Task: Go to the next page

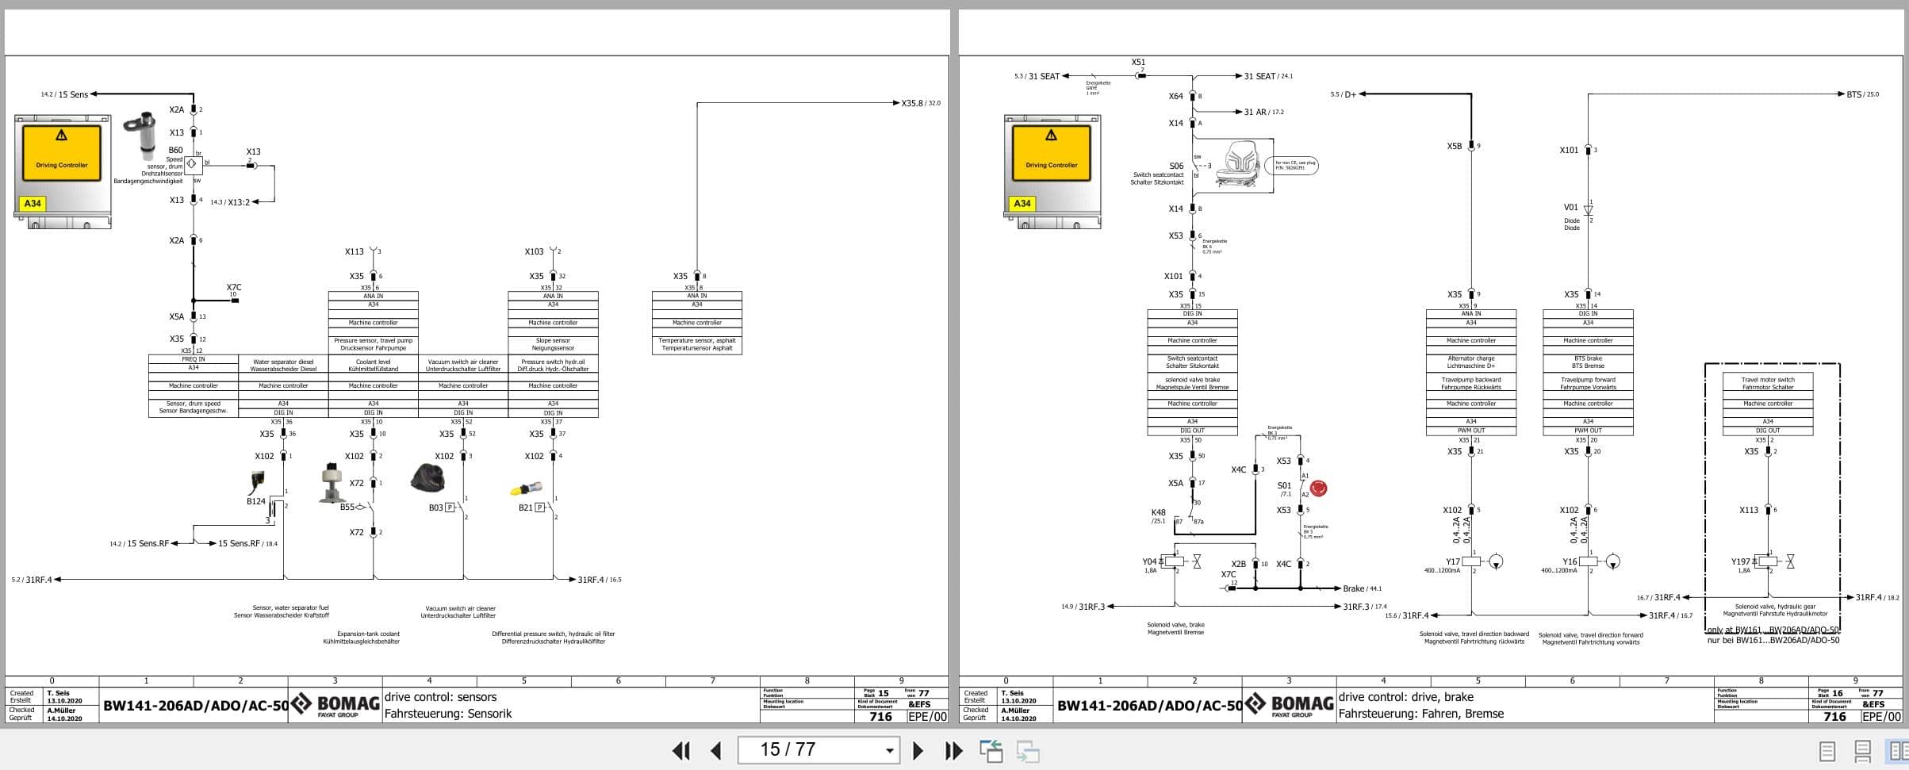Action: tap(918, 750)
